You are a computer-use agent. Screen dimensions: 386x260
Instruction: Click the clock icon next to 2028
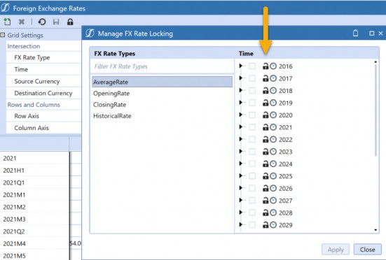pos(273,212)
